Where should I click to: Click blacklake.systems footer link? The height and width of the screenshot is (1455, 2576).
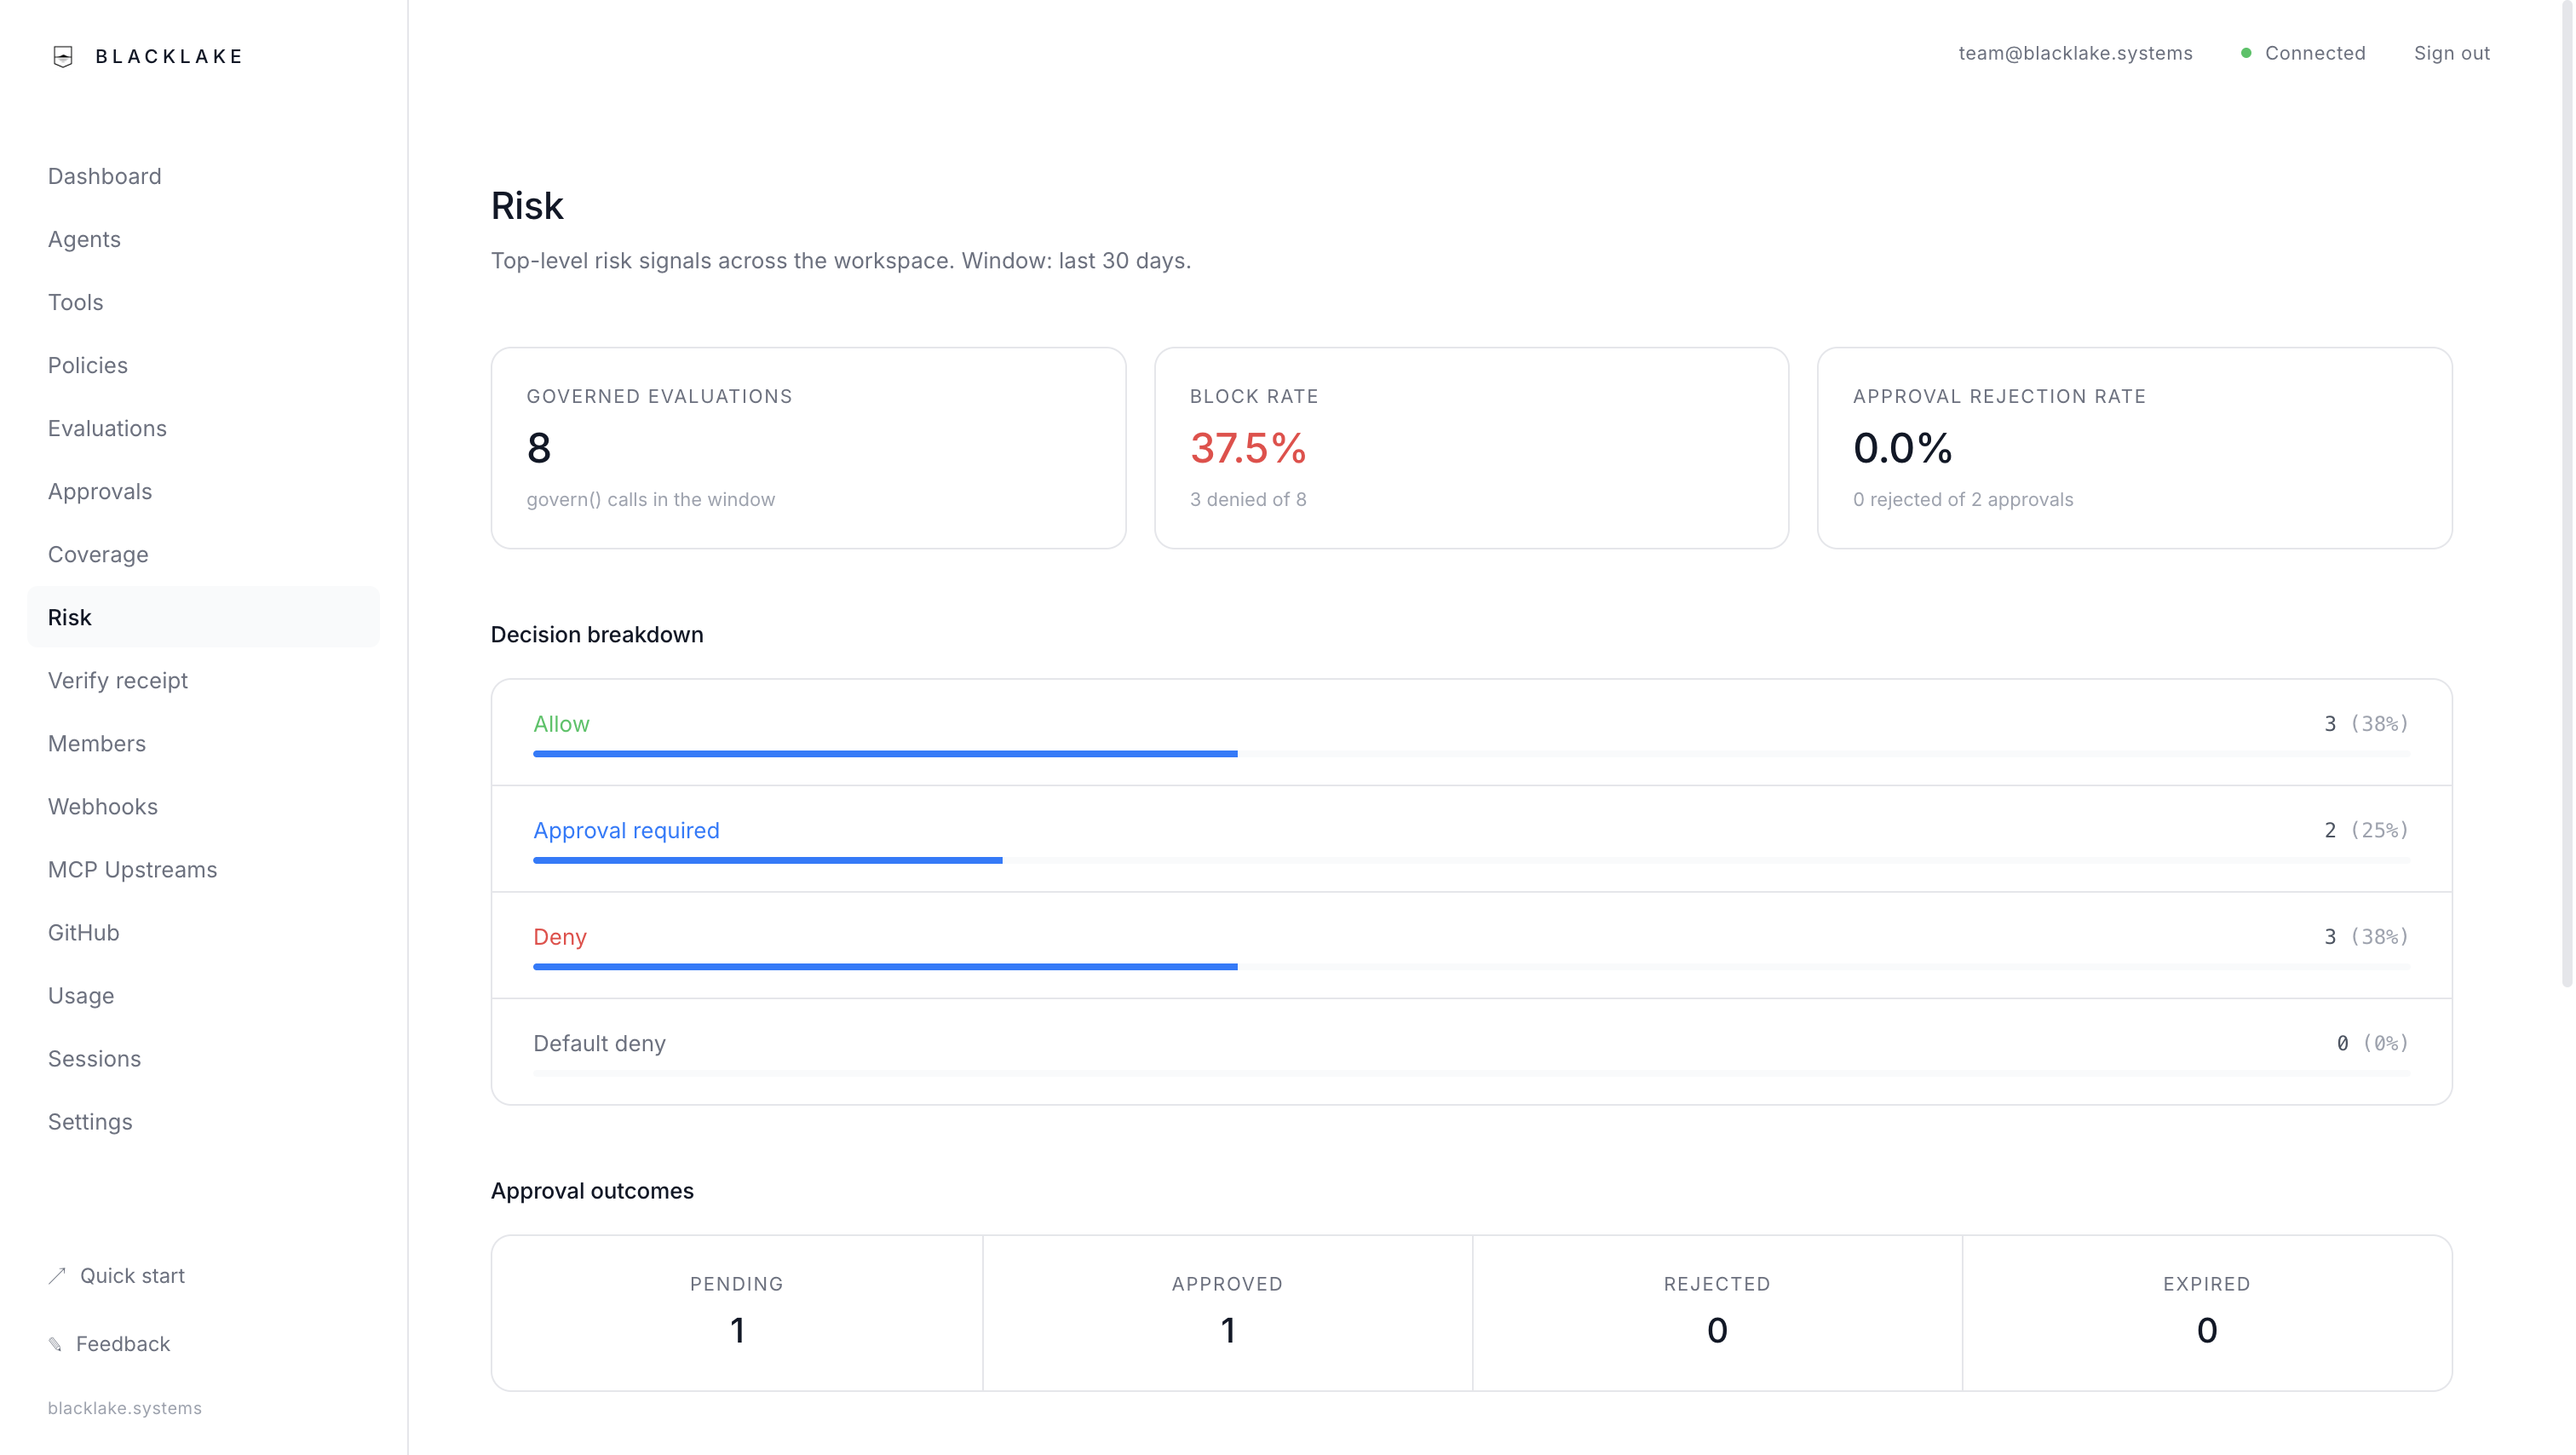(x=125, y=1408)
